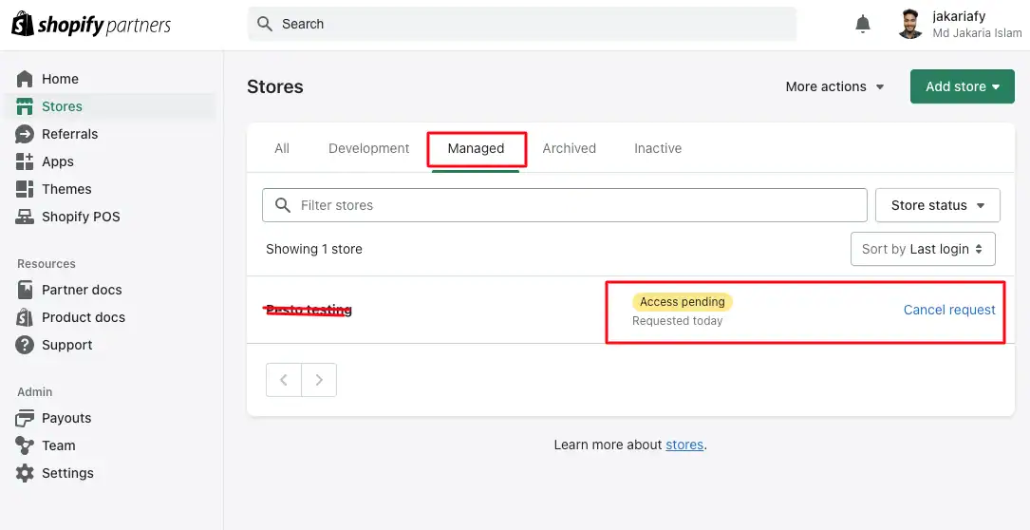The image size is (1030, 530).
Task: Open Apps in the sidebar
Action: pos(58,161)
